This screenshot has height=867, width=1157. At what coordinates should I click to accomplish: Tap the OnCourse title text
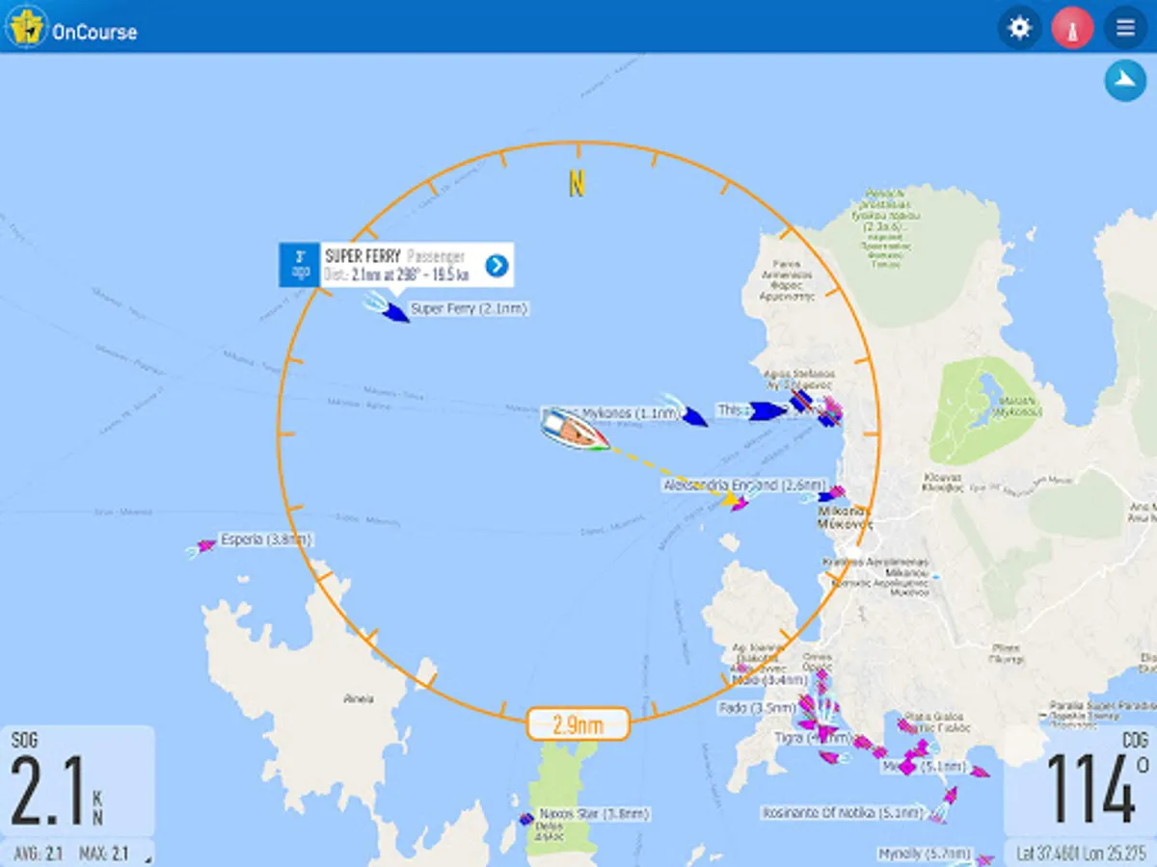pos(94,32)
